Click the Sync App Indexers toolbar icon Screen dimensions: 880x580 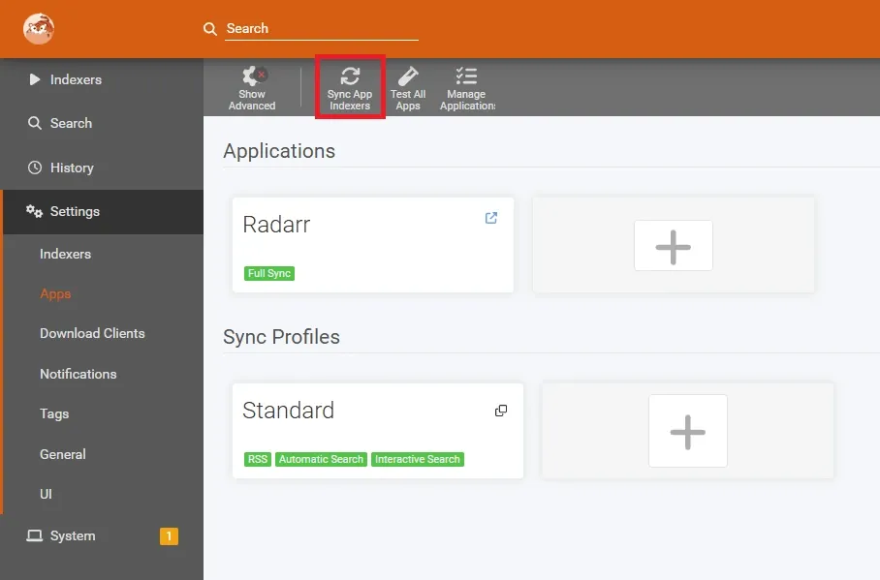click(349, 85)
